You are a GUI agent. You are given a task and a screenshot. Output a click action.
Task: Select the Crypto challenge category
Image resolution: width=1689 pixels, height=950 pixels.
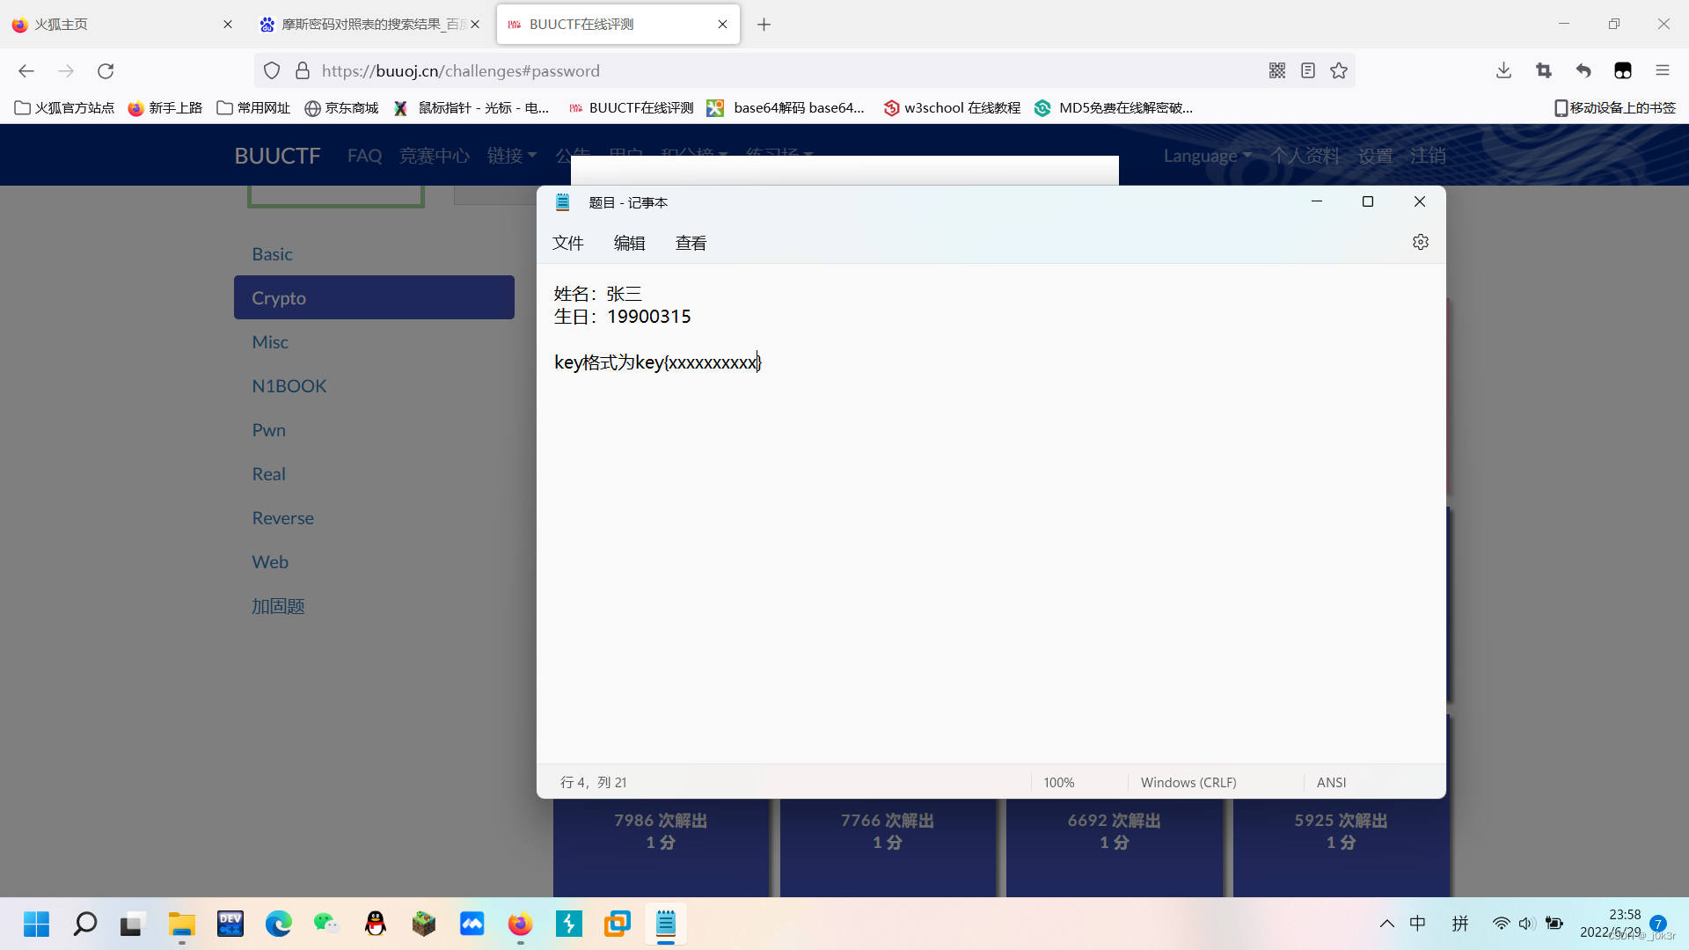pos(374,297)
